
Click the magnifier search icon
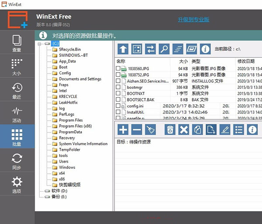[x=164, y=49]
